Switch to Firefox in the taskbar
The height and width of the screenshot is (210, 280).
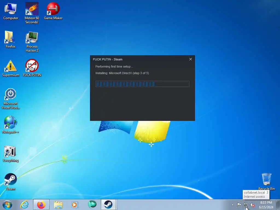tap(41, 205)
